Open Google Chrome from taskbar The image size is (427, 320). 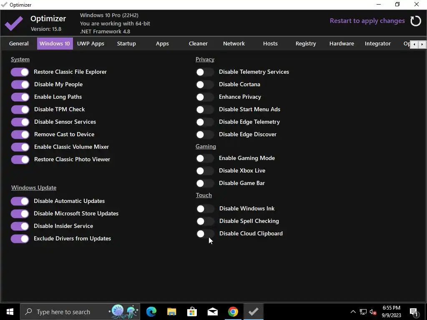(x=233, y=312)
